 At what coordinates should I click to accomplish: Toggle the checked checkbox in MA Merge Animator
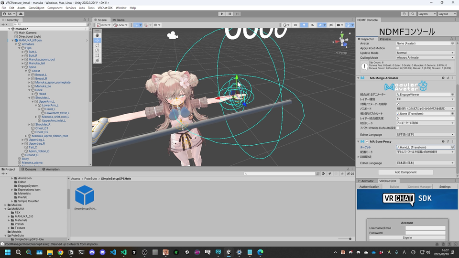(397, 104)
